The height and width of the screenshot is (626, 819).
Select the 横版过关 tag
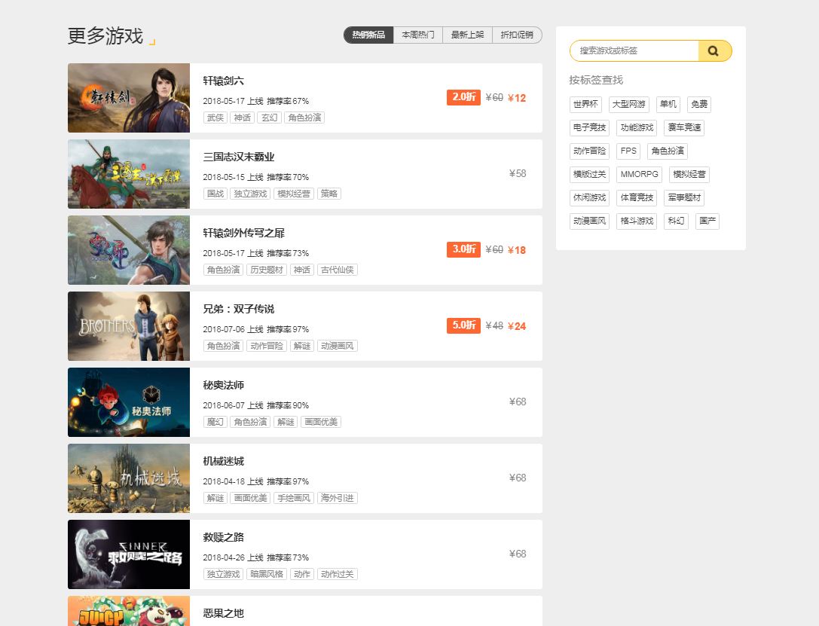point(590,174)
